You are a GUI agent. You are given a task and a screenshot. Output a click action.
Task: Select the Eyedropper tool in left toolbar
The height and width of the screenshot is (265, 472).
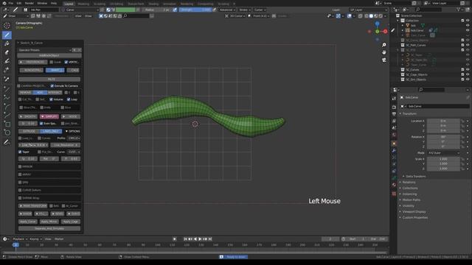(7, 79)
